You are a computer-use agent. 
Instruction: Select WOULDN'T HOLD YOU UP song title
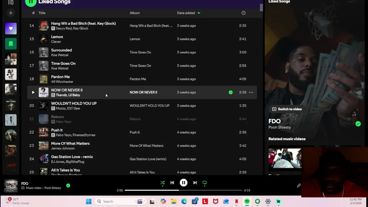pyautogui.click(x=74, y=103)
